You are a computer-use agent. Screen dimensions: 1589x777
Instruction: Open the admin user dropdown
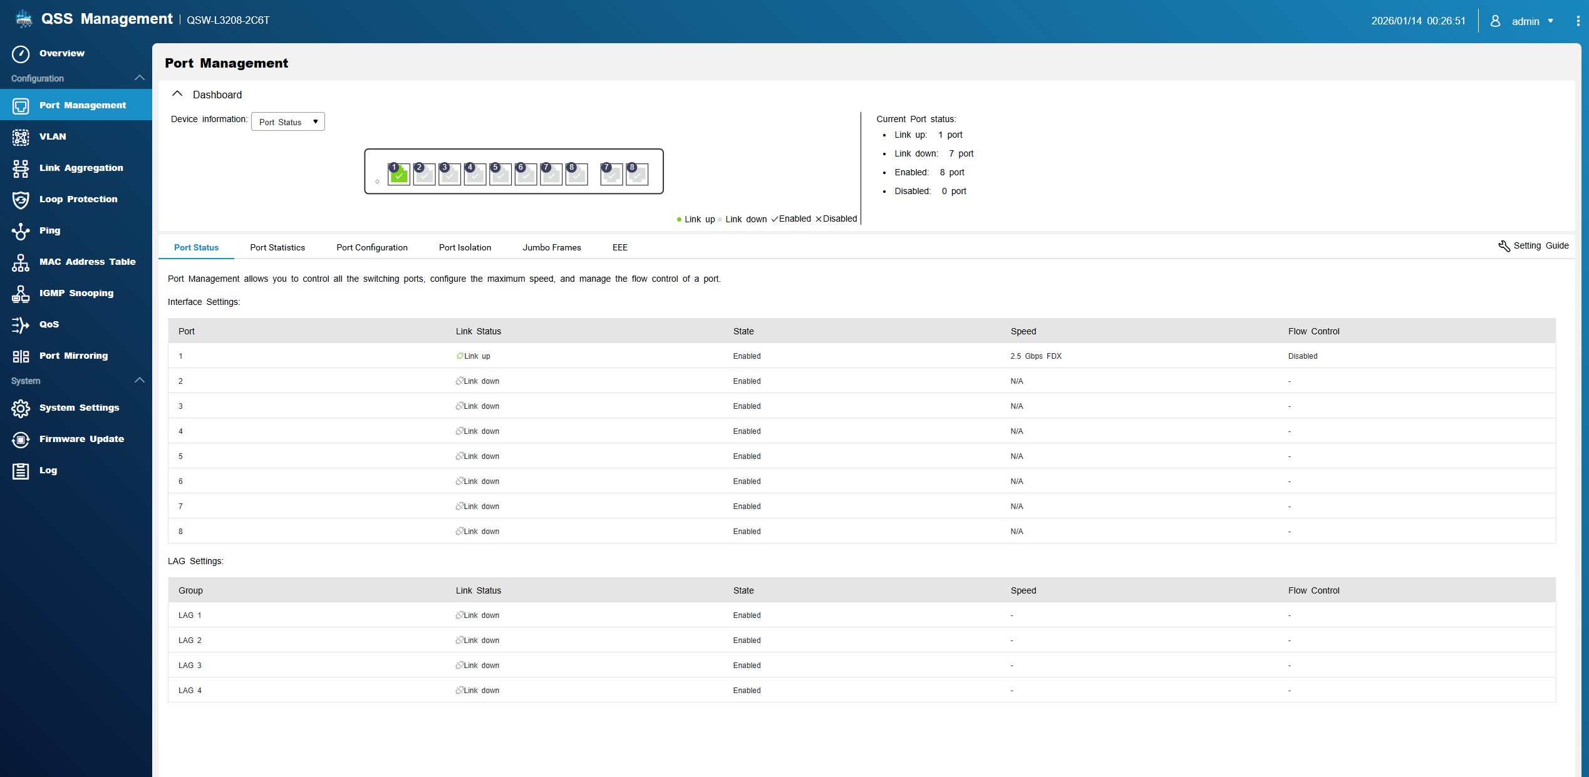coord(1526,21)
